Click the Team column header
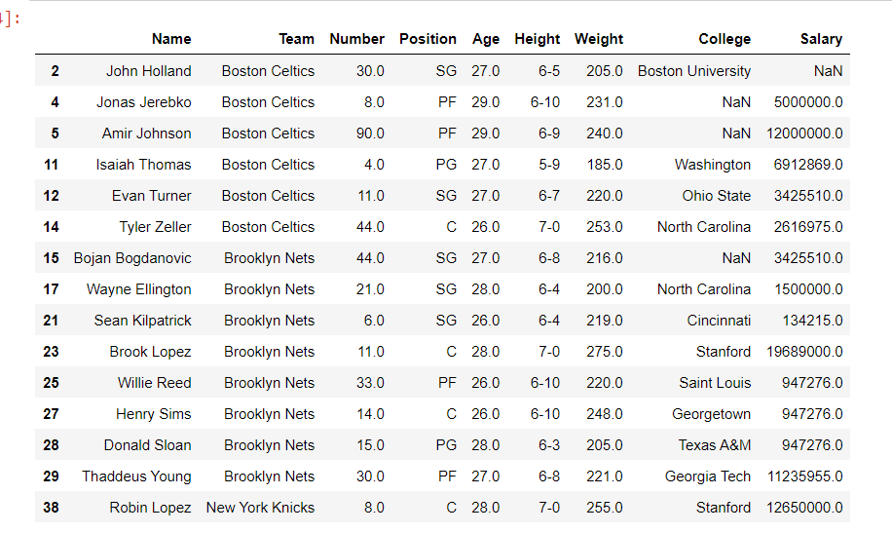This screenshot has height=533, width=892. coord(296,39)
